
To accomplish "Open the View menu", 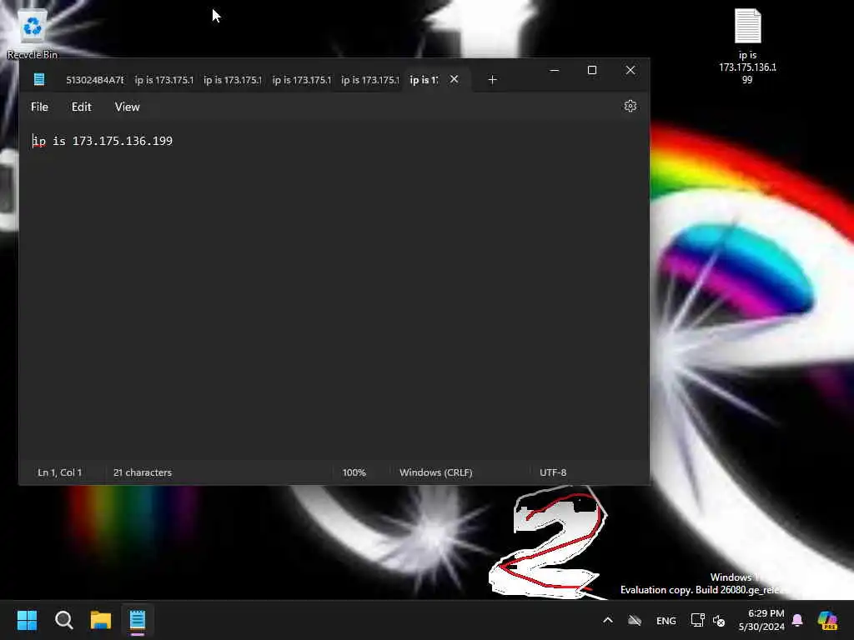I will [127, 107].
